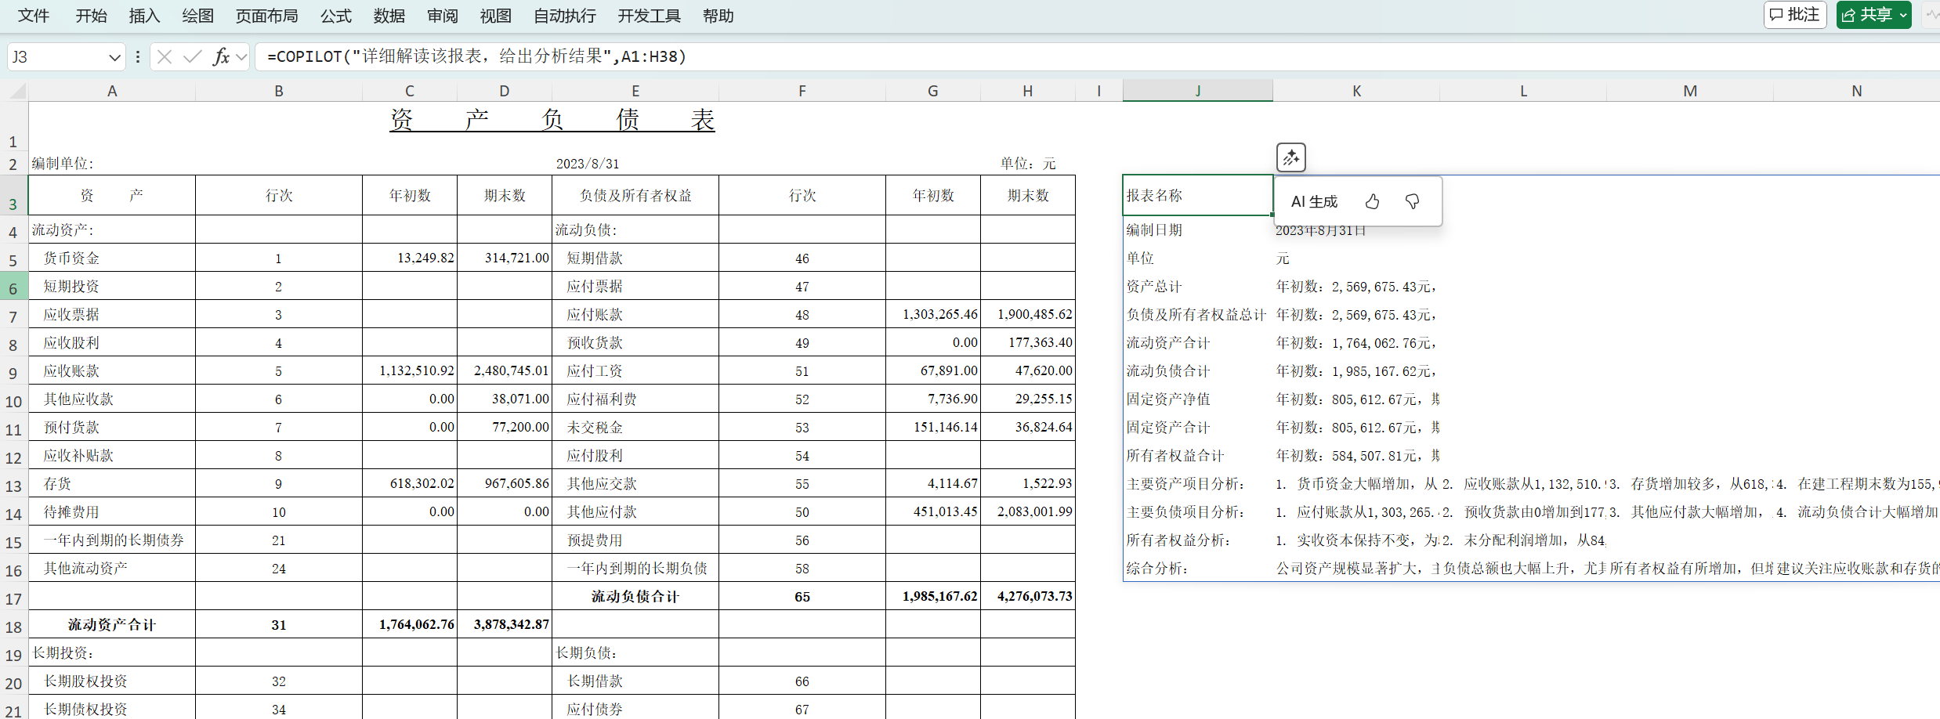Screen dimensions: 1940x719
Task: Select the 流动资产合计 cell in column A
Action: pos(112,624)
